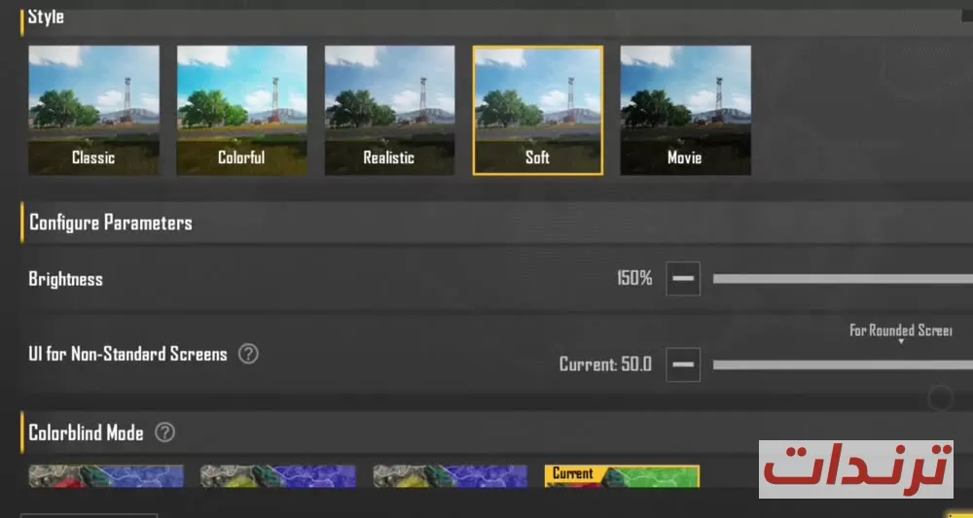The image size is (973, 518).
Task: Click the Colorblind Mode heading
Action: (87, 432)
